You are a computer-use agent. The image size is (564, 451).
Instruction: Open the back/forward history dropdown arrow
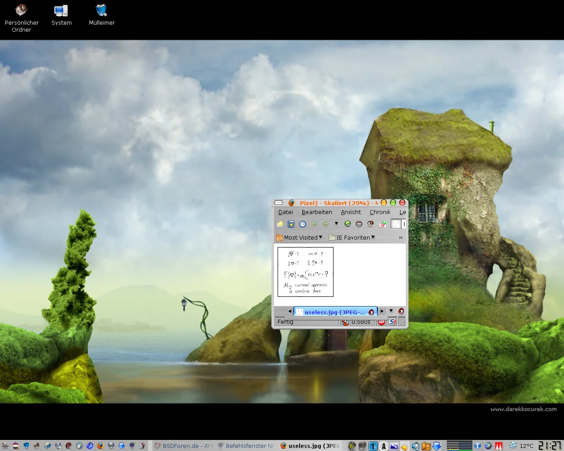coord(336,224)
